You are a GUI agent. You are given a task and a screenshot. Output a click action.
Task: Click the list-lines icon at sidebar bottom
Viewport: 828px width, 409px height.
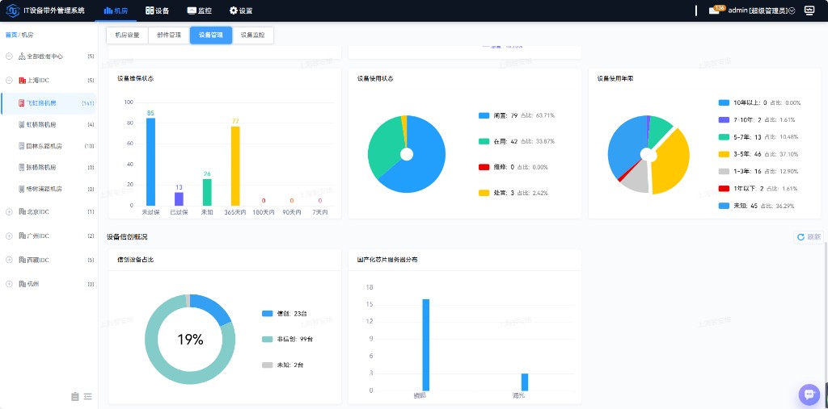pyautogui.click(x=87, y=396)
